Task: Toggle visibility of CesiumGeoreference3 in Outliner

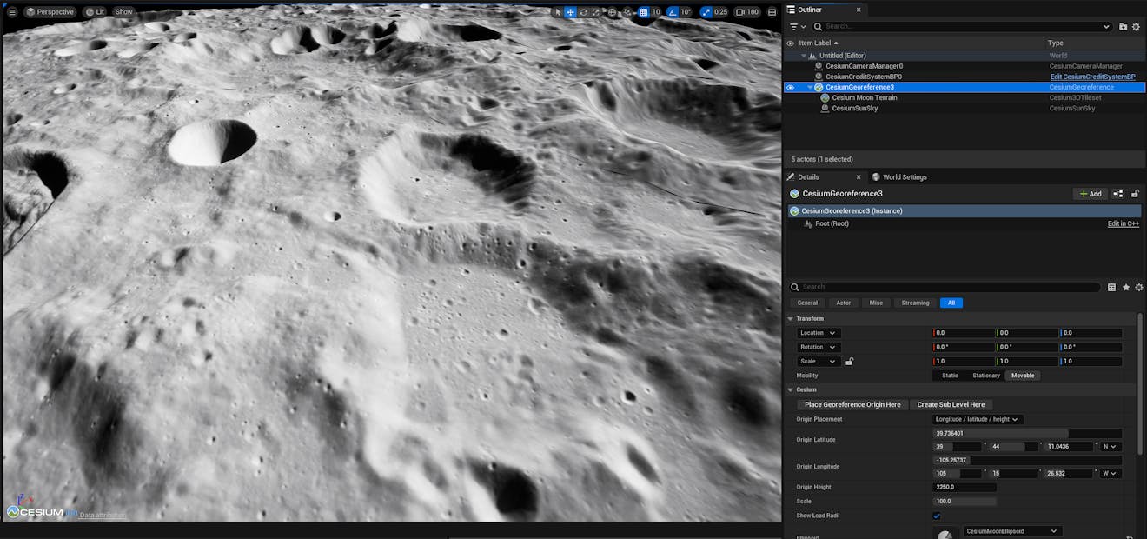Action: click(x=790, y=87)
